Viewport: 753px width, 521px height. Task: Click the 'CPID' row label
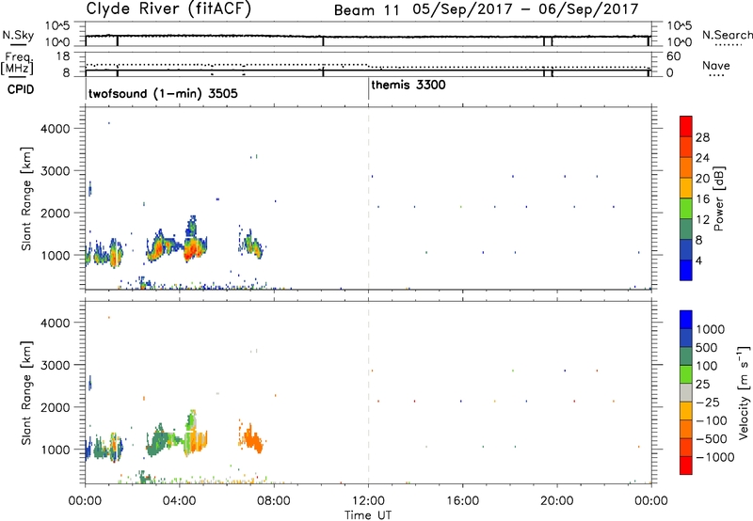tap(21, 89)
